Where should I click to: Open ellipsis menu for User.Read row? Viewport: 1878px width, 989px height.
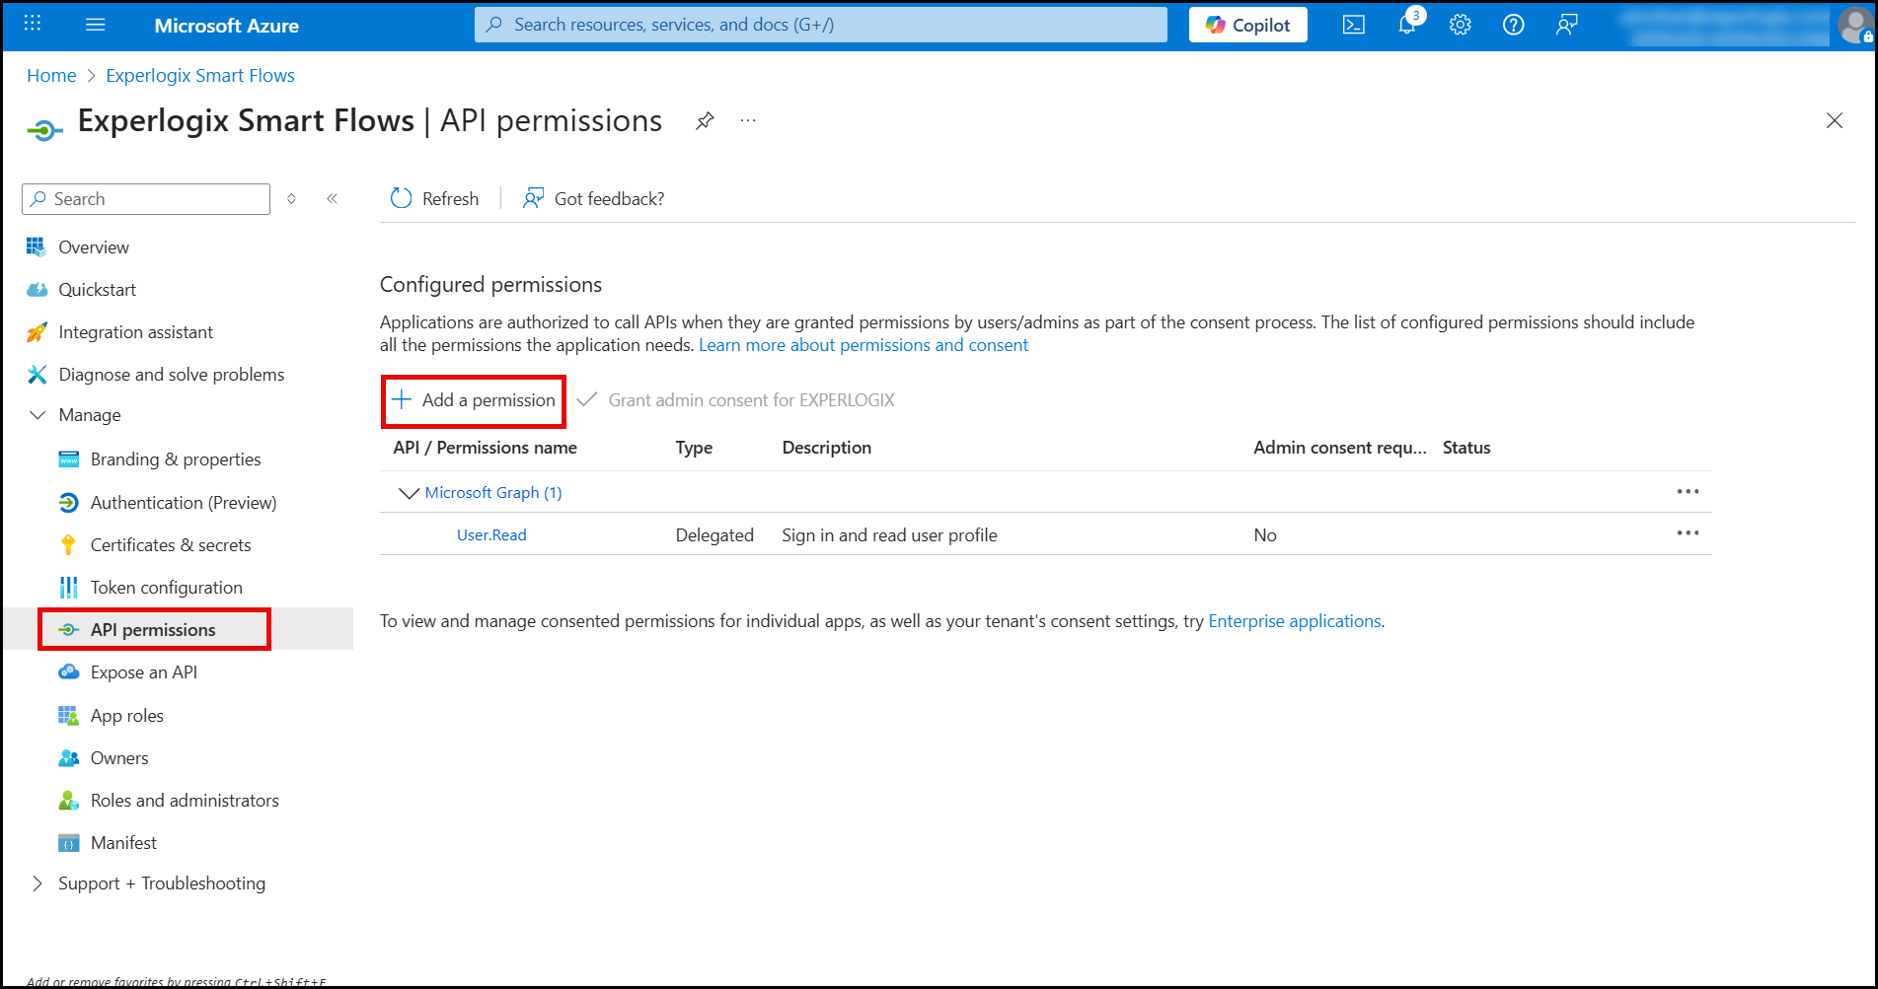point(1688,532)
